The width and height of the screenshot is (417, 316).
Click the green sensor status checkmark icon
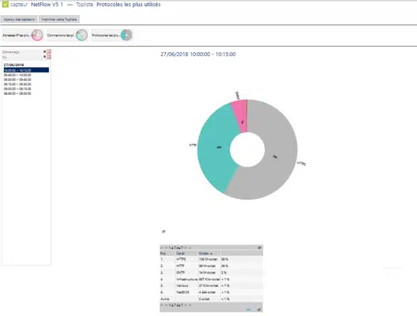click(x=5, y=4)
